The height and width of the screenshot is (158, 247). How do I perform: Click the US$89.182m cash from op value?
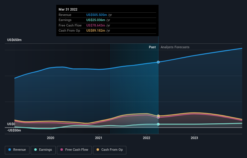(96, 31)
